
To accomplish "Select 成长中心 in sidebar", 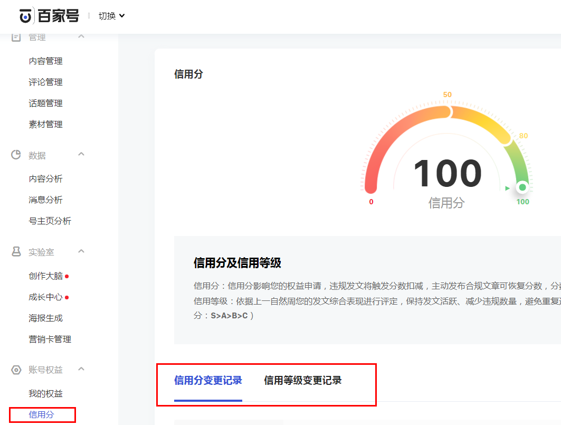I will [x=45, y=297].
